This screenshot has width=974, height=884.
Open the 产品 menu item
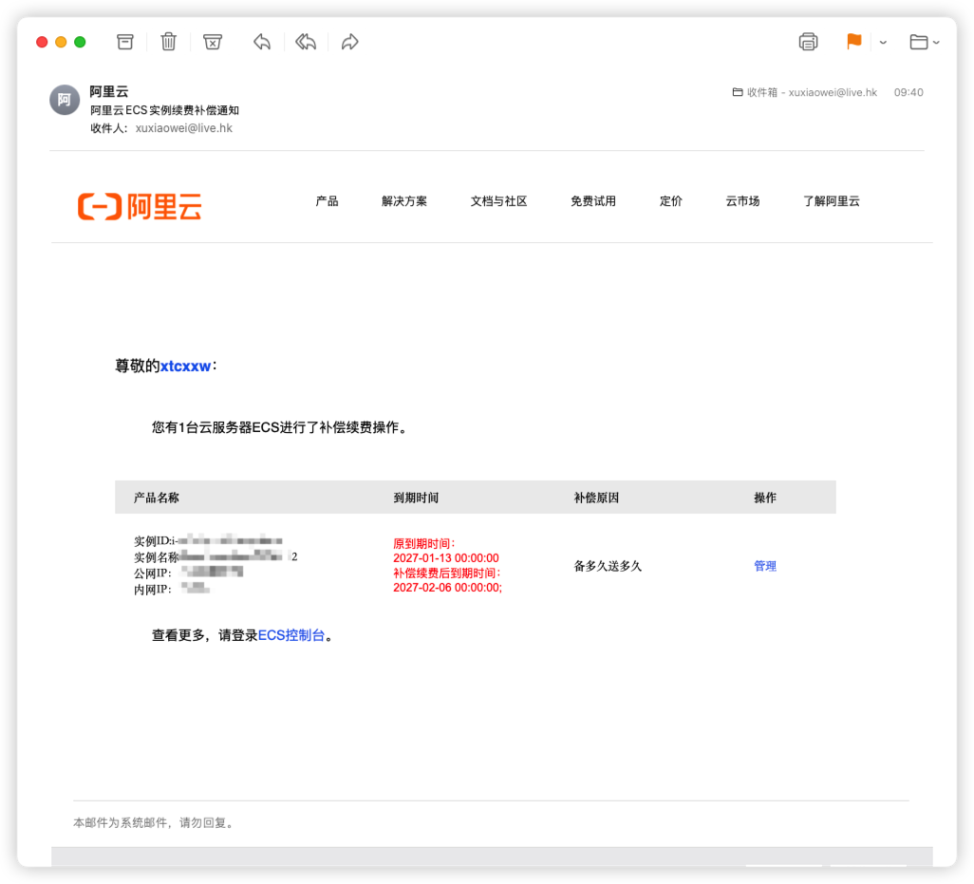(x=327, y=201)
